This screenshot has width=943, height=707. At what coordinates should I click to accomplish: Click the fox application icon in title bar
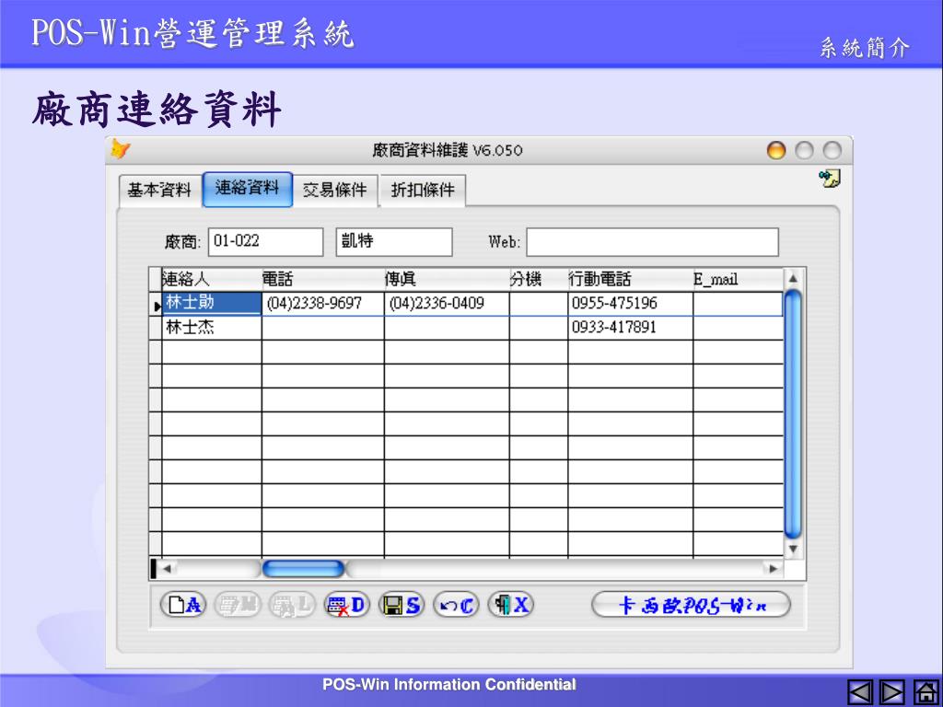point(121,149)
